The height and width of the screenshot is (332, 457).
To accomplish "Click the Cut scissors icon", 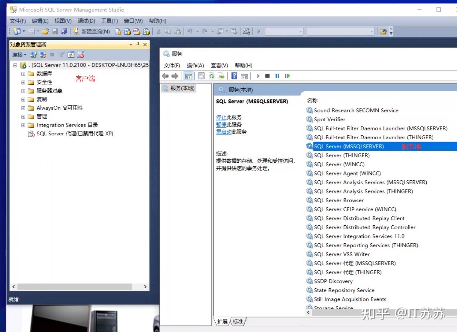I will point(159,31).
